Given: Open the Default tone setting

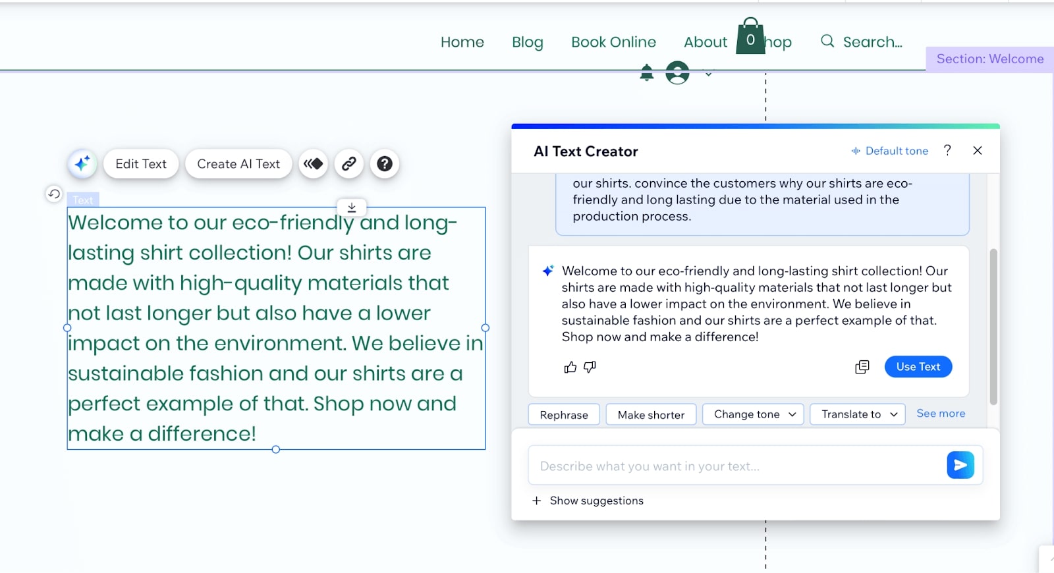Looking at the screenshot, I should pyautogui.click(x=889, y=151).
